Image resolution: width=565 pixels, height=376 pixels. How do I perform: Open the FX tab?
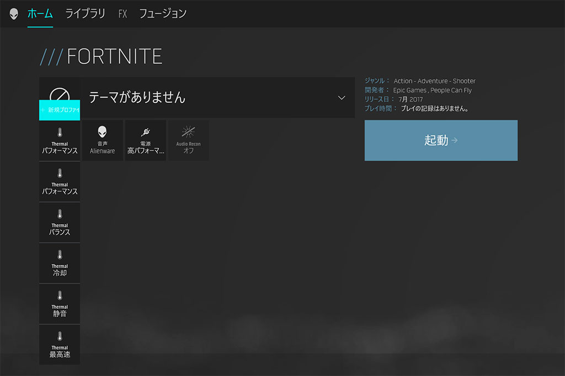[122, 14]
